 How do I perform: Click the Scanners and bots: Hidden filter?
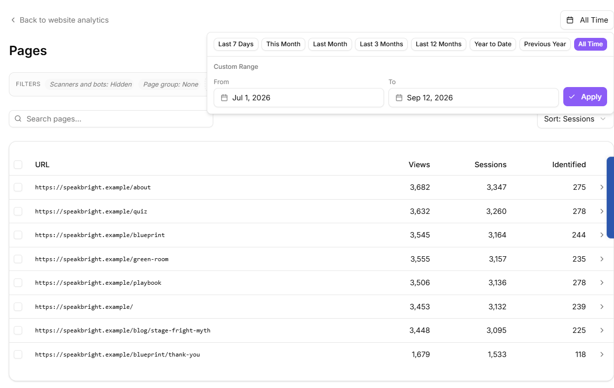tap(91, 84)
